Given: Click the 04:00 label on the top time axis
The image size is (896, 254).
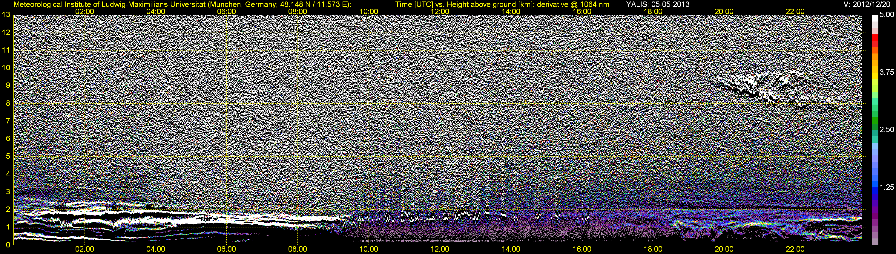Looking at the screenshot, I should point(156,11).
